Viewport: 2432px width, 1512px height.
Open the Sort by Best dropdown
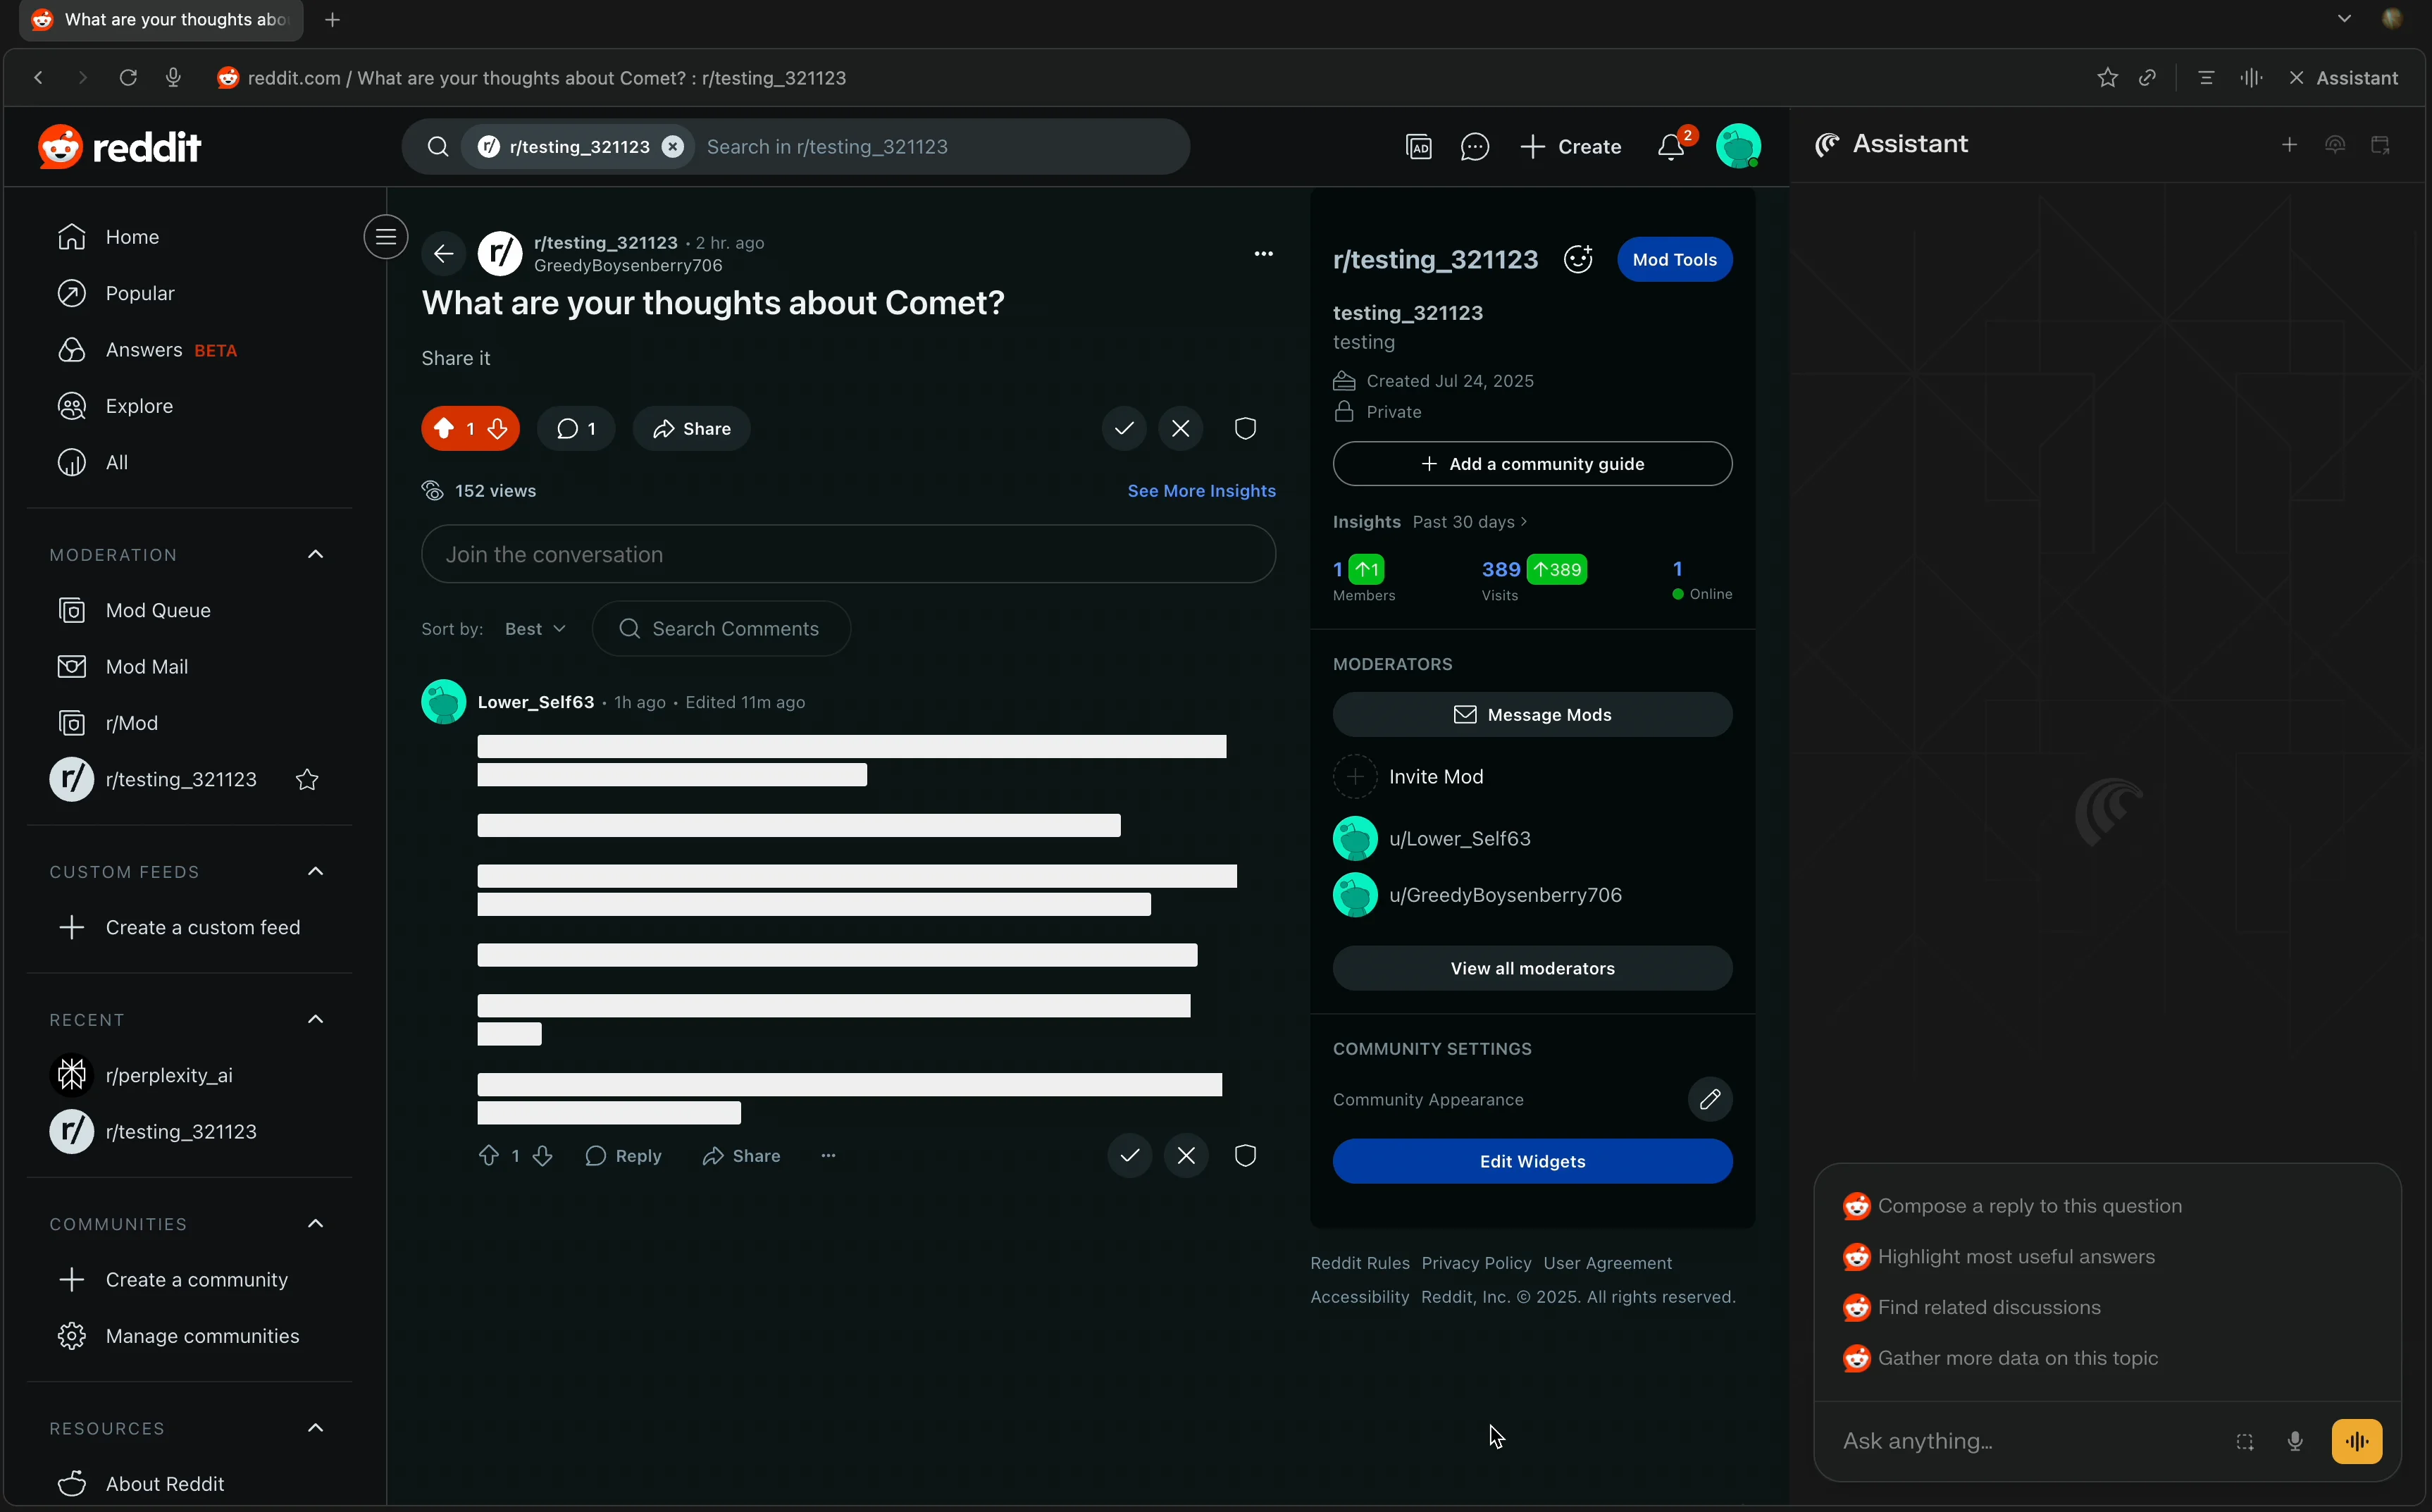click(x=535, y=629)
